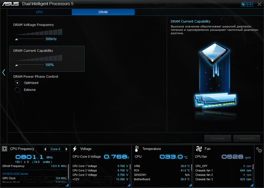264x188 pixels.
Task: Click the Chassis fan 3 row
Action: [x=223, y=179]
